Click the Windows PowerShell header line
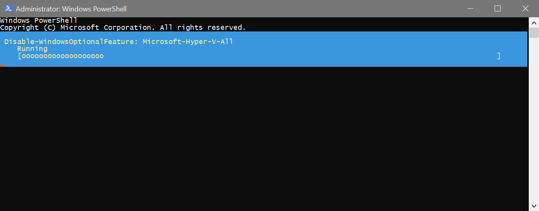 39,20
